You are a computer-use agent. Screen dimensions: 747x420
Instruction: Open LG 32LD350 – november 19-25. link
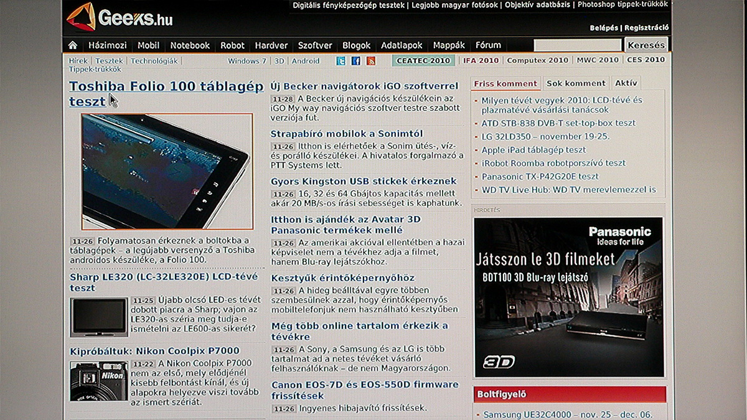545,136
